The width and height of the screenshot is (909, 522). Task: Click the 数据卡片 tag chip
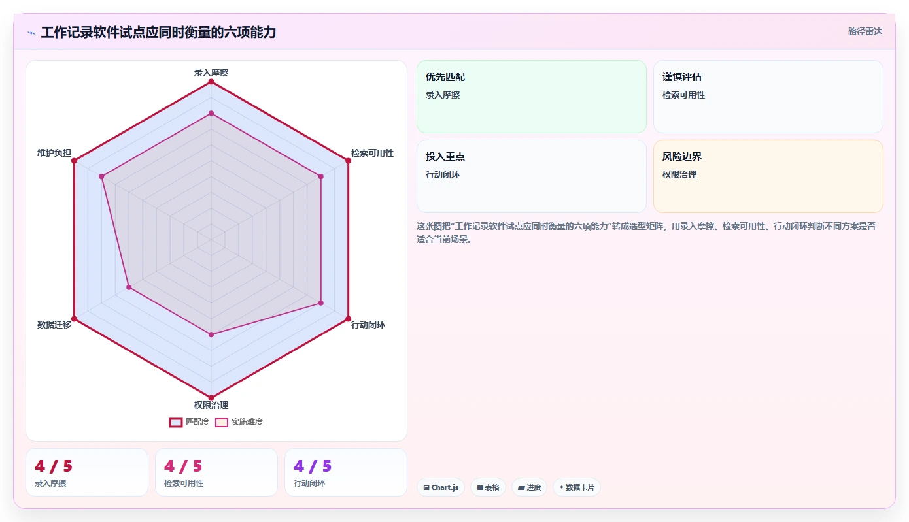click(577, 487)
